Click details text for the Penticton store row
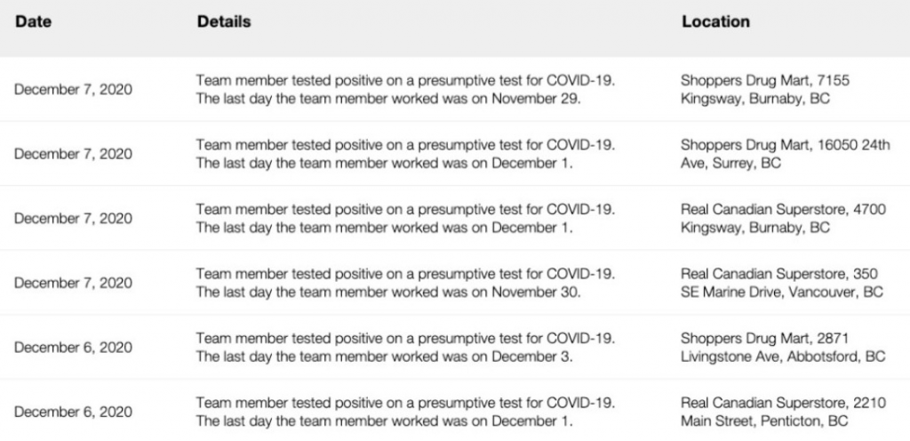This screenshot has width=910, height=441. [x=405, y=412]
